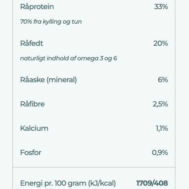Screen dimensions: 189x189
Task: Select the 33% protein value
Action: 161,7
